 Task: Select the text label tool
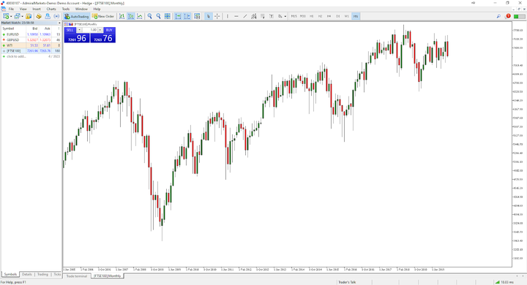coord(272,16)
